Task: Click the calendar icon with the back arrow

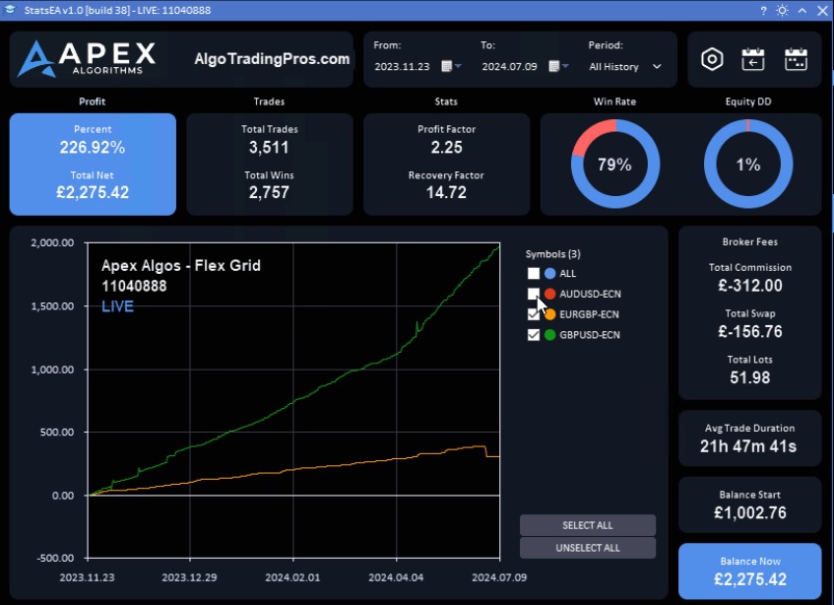Action: (752, 59)
